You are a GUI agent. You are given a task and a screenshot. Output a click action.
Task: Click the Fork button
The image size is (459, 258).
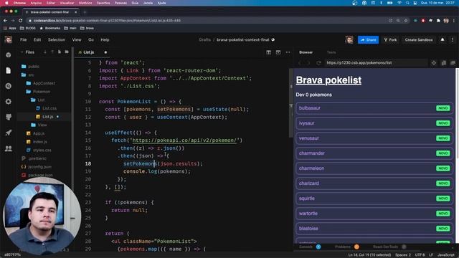390,40
